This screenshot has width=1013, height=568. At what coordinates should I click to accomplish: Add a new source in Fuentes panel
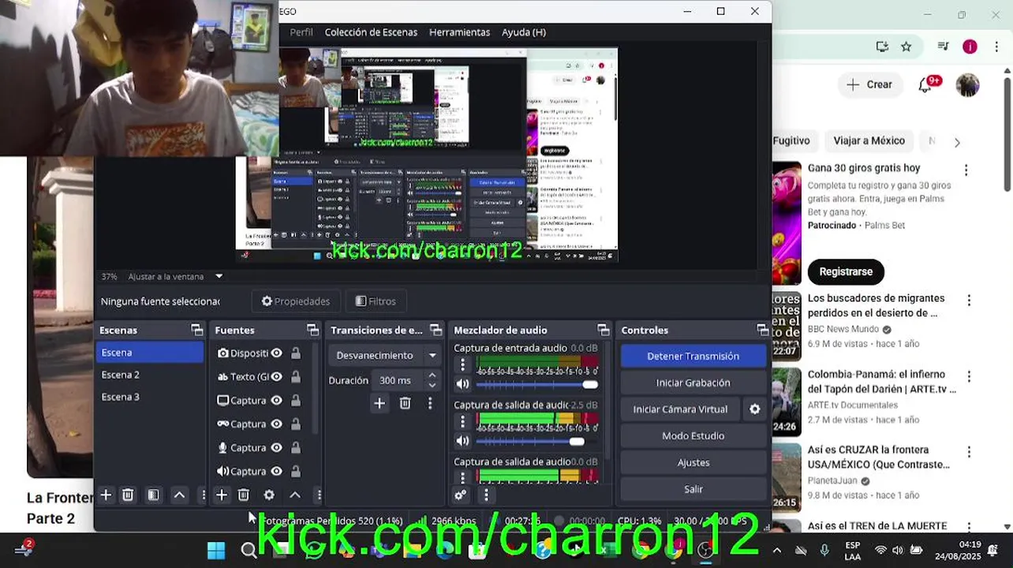(x=222, y=495)
